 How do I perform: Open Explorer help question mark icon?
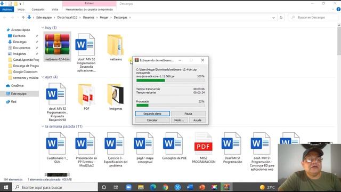coord(338,10)
